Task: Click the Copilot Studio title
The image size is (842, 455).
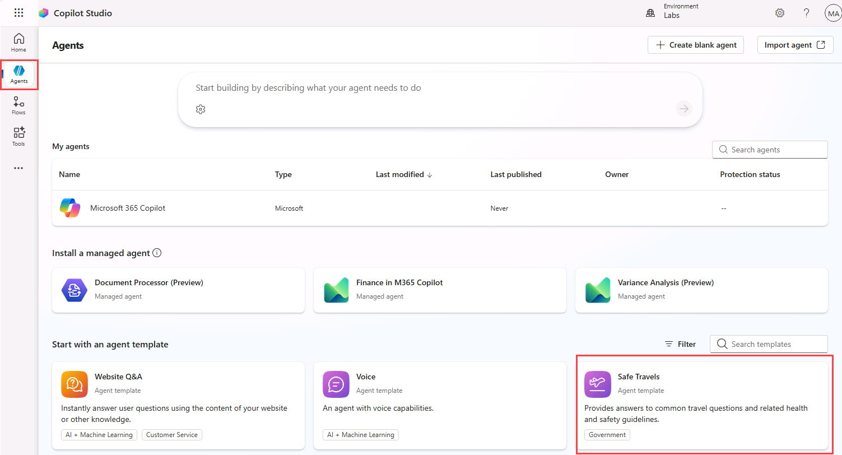Action: click(x=83, y=13)
